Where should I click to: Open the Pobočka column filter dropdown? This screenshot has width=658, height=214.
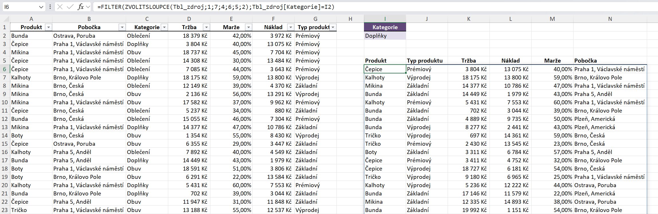coord(122,27)
